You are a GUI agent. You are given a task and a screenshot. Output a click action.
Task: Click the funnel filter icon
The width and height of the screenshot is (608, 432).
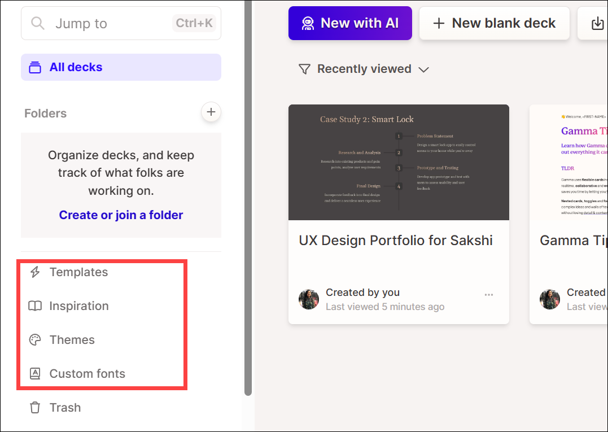pyautogui.click(x=304, y=69)
